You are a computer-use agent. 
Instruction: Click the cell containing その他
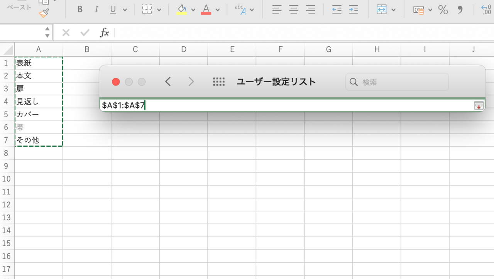tap(39, 140)
